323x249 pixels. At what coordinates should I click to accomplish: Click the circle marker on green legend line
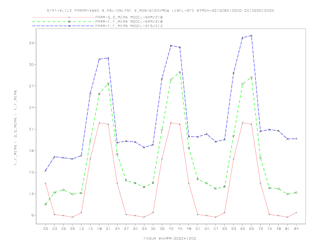click(x=69, y=22)
